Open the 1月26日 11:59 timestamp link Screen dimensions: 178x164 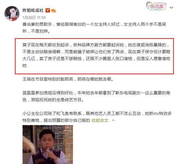click(34, 18)
